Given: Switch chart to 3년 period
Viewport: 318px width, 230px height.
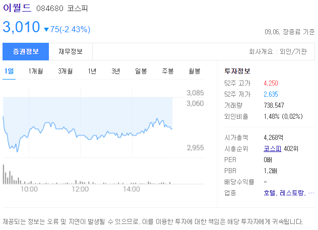Looking at the screenshot, I should (115, 71).
